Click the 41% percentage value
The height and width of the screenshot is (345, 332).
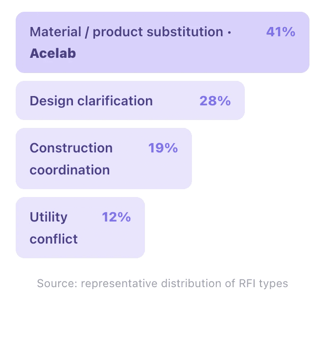281,32
